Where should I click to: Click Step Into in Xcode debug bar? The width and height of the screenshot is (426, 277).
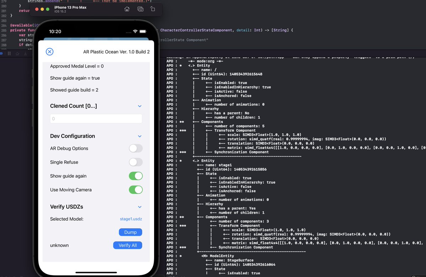25,54
